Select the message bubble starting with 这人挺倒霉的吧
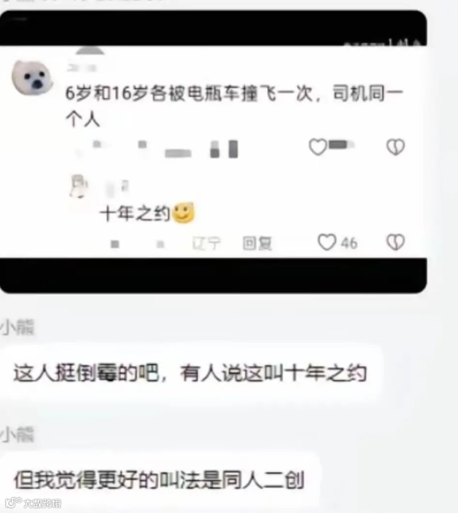 tap(191, 373)
